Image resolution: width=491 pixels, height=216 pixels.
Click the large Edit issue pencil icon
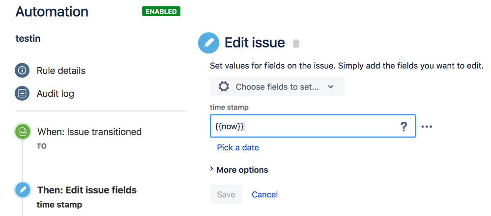click(x=208, y=43)
